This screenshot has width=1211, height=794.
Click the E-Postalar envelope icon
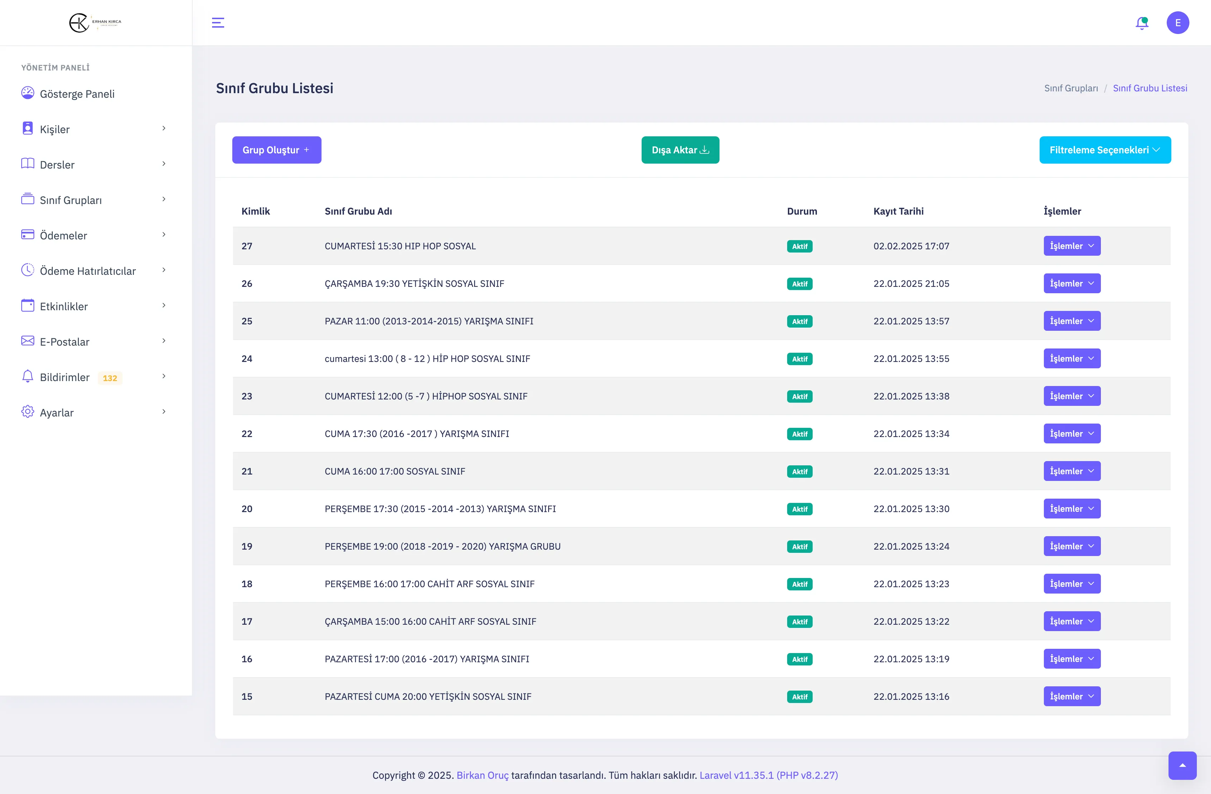[28, 341]
